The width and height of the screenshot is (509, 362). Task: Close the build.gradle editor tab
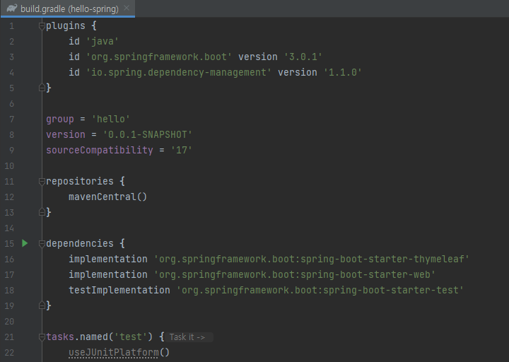[127, 8]
